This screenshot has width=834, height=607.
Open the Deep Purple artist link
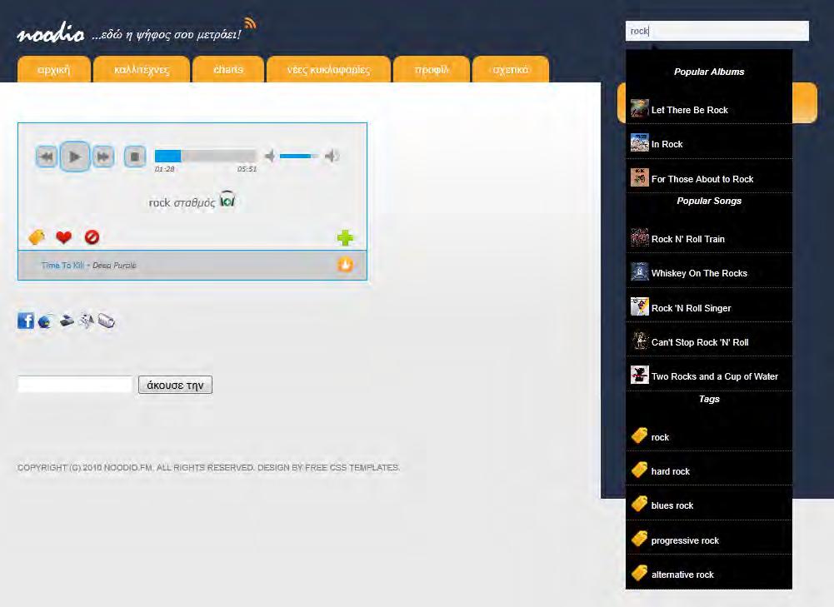114,266
